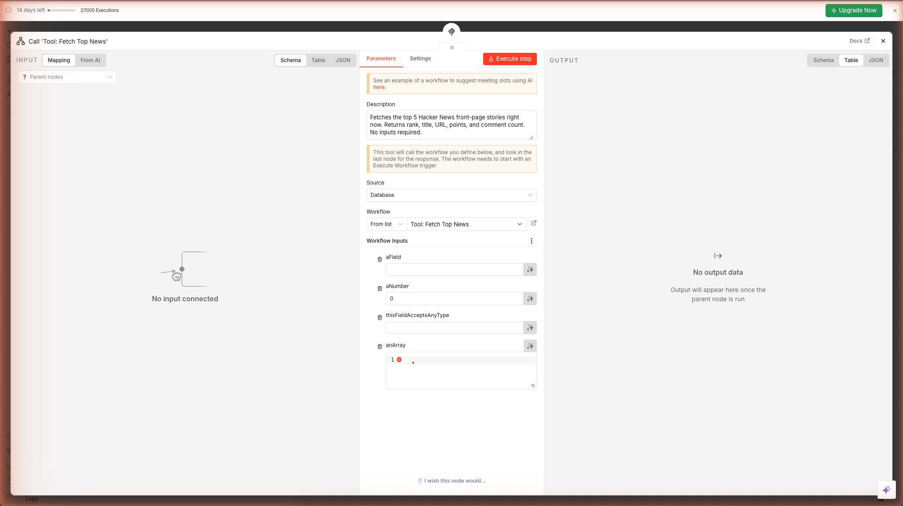Open the From list mode dropdown
The height and width of the screenshot is (506, 903).
(386, 224)
